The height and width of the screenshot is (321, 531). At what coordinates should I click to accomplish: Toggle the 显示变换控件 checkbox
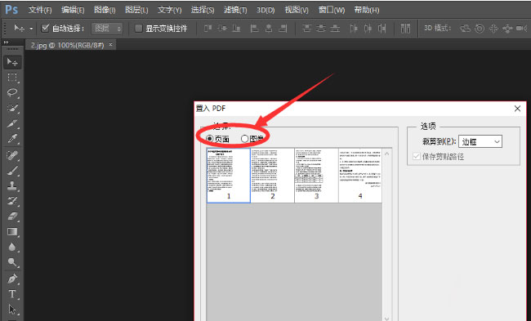point(138,28)
